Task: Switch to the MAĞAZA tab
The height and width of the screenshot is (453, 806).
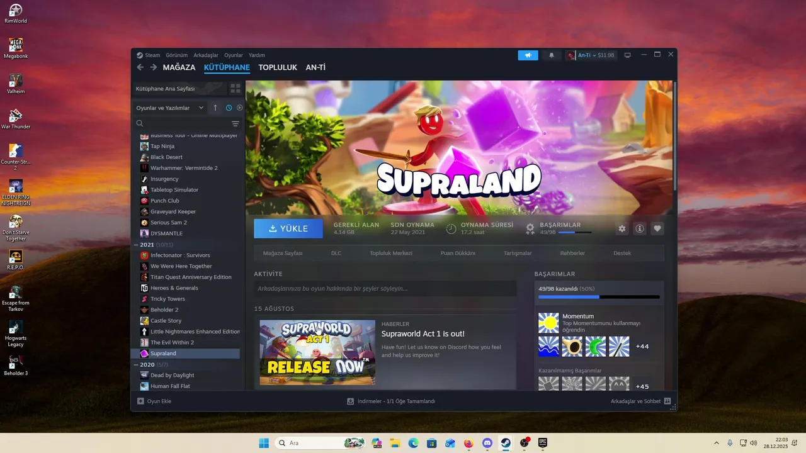Action: (x=179, y=67)
